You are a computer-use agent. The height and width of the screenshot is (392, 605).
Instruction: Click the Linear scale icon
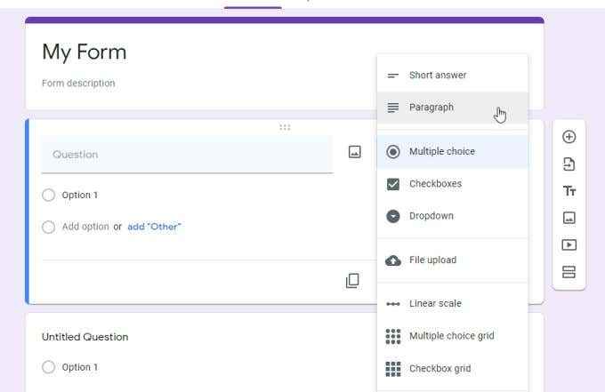pyautogui.click(x=392, y=304)
